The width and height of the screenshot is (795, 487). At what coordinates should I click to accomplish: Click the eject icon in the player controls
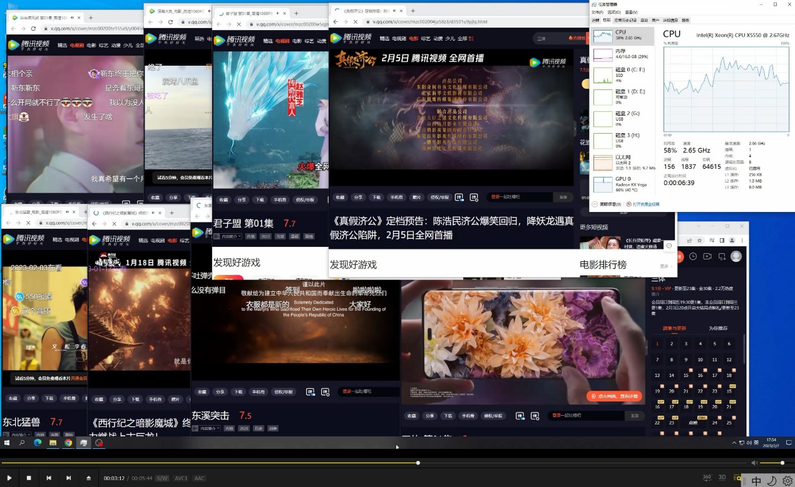coord(88,478)
